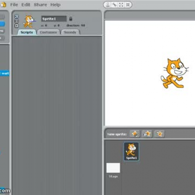Set rotation style to don't rotate
This screenshot has height=195, width=195.
[x=16, y=26]
